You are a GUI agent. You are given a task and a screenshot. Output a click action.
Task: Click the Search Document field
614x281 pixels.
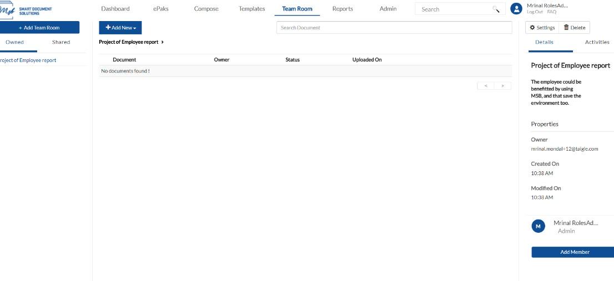click(x=394, y=28)
